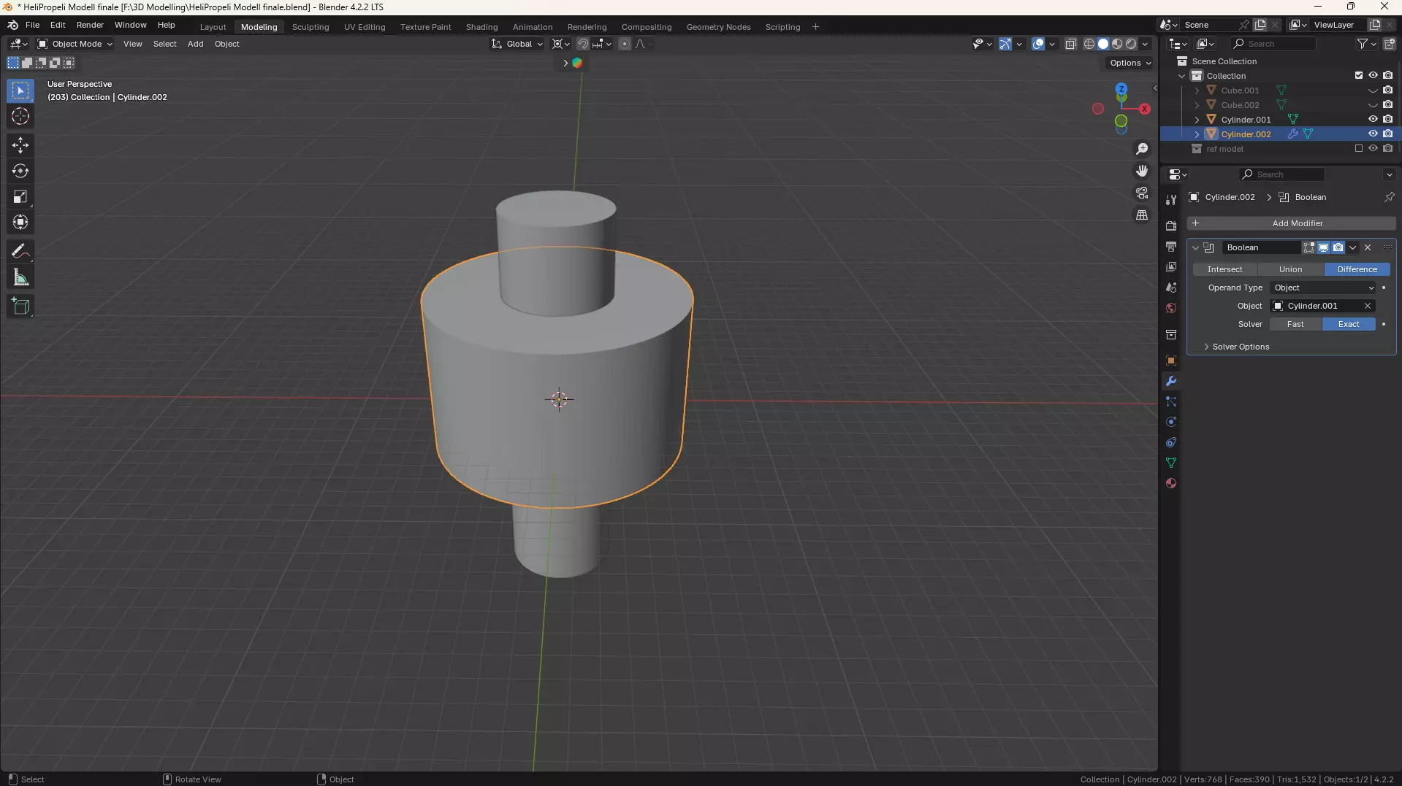Activate the Scale tool
This screenshot has width=1402, height=786.
click(20, 197)
